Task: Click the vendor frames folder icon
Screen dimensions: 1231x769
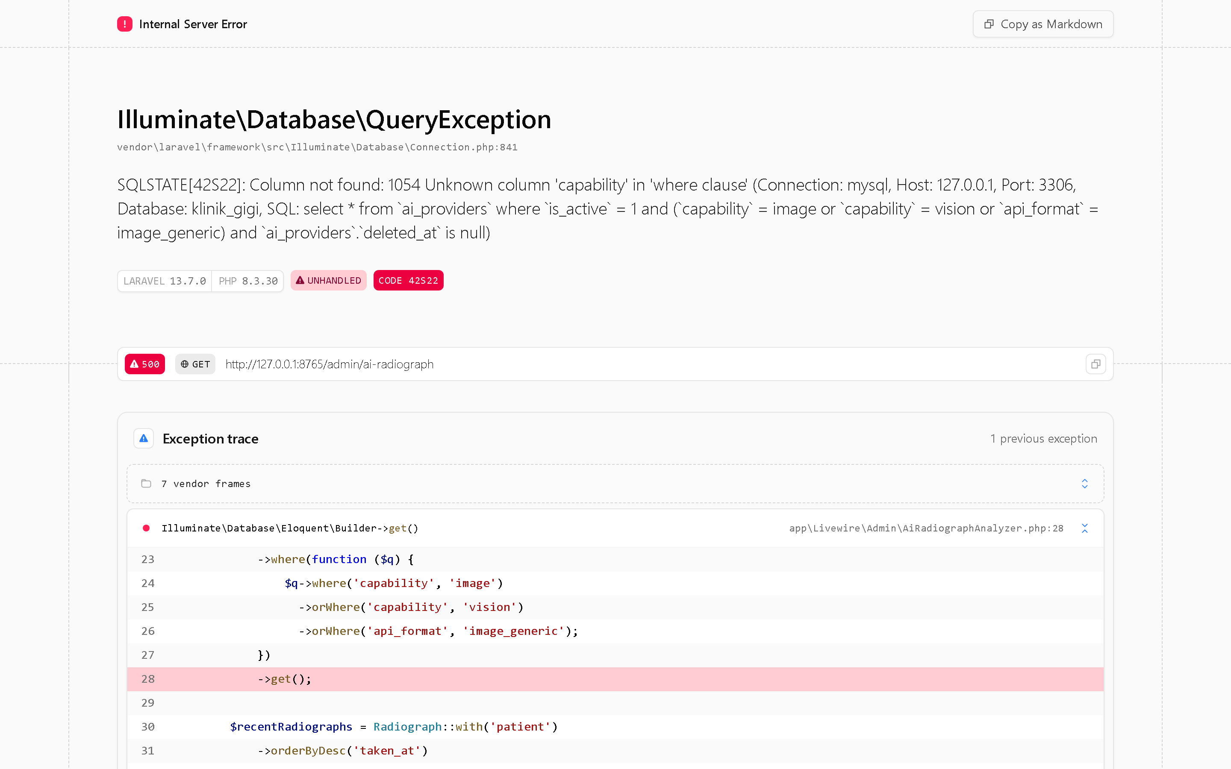Action: coord(146,484)
